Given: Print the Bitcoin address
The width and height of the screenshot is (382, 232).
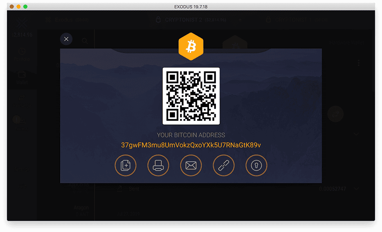Looking at the screenshot, I should [158, 165].
